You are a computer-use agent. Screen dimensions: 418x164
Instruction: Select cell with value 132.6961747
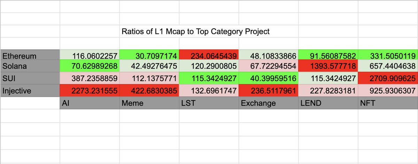coord(209,91)
